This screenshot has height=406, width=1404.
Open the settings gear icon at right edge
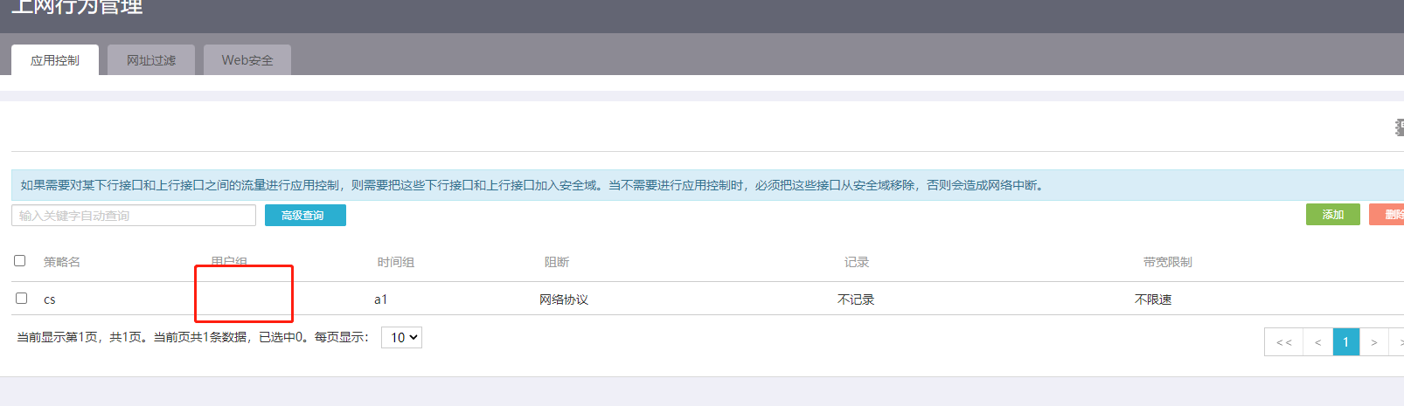coord(1399,127)
